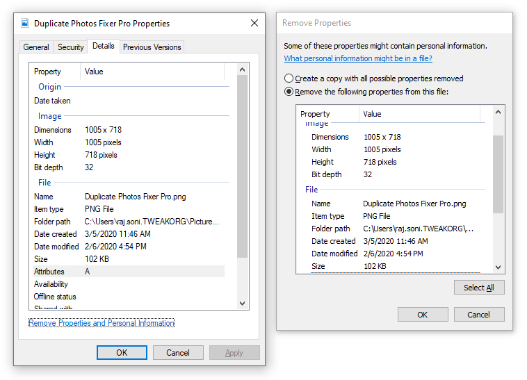
Task: Click Cancel in the Properties dialog
Action: [x=178, y=352]
